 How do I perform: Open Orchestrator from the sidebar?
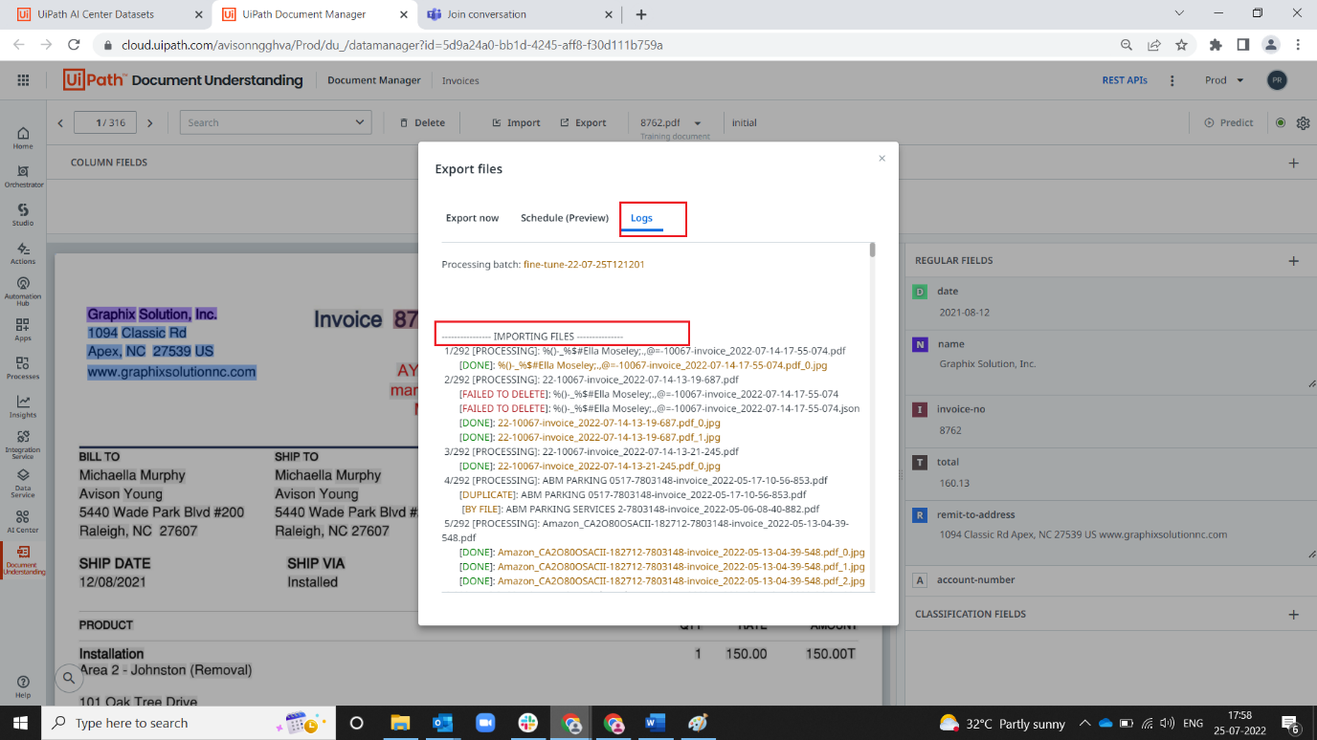tap(23, 176)
